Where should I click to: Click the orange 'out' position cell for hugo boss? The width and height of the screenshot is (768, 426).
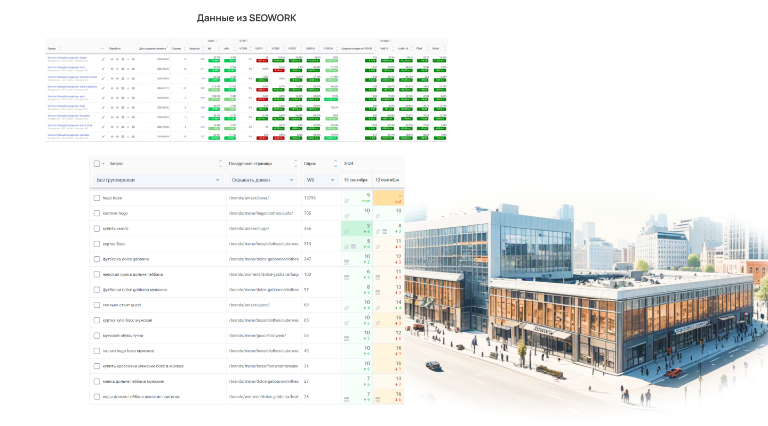click(x=388, y=198)
